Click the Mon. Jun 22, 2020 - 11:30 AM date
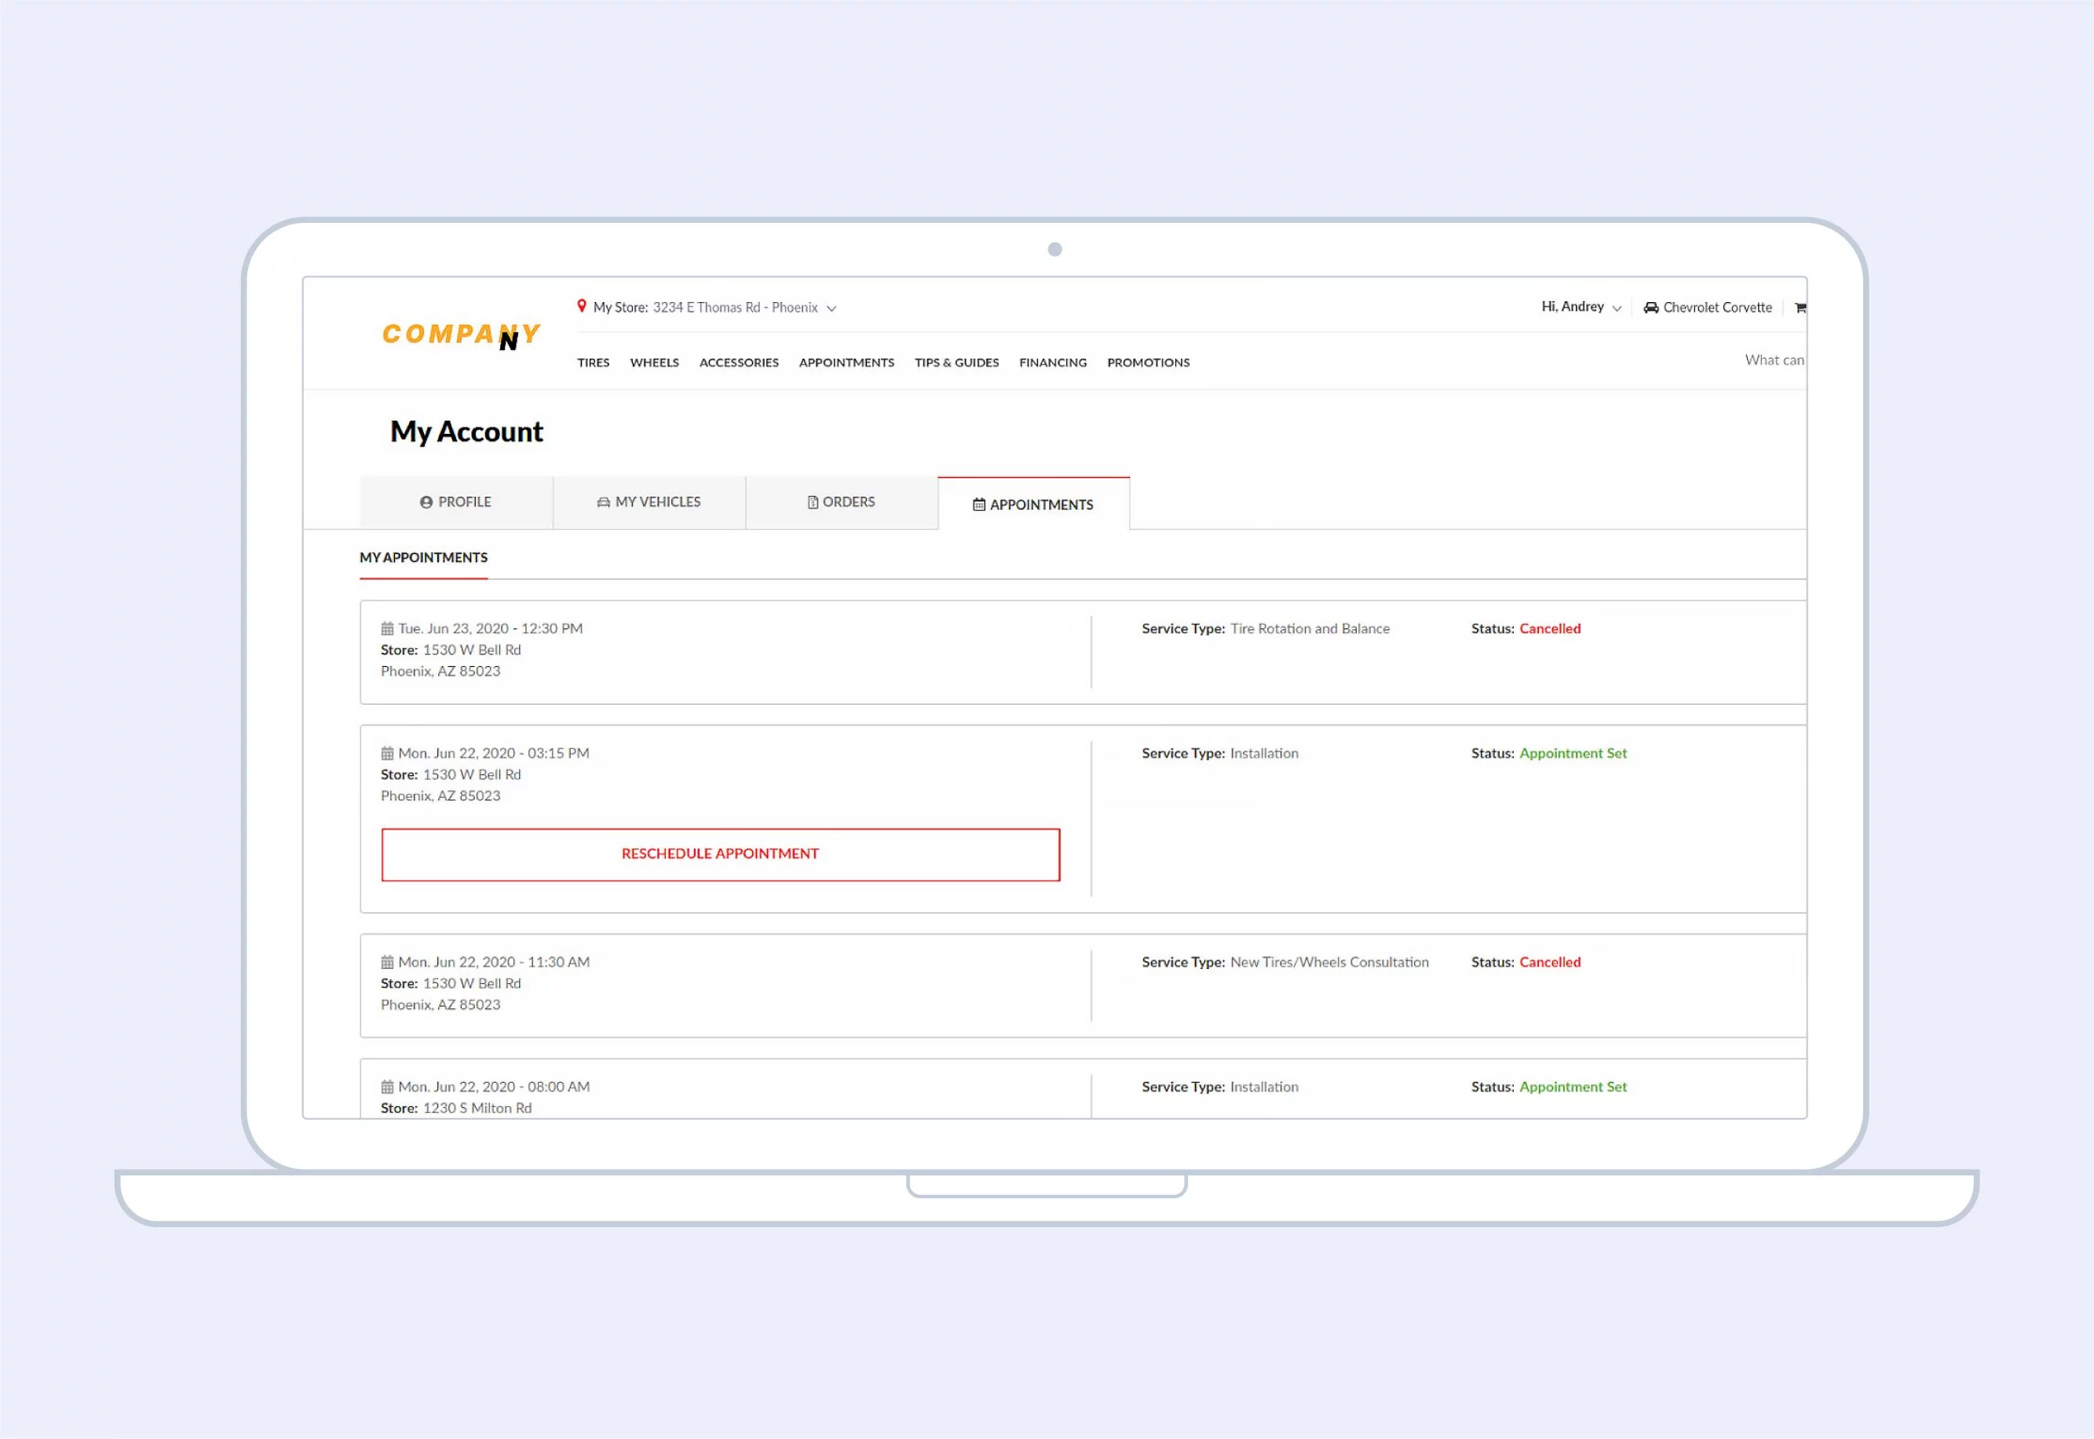 (494, 962)
